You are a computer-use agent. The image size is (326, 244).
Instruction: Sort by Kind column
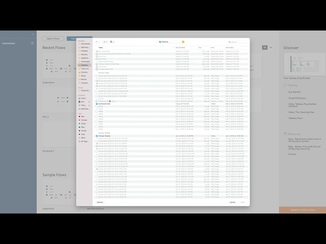(x=212, y=47)
